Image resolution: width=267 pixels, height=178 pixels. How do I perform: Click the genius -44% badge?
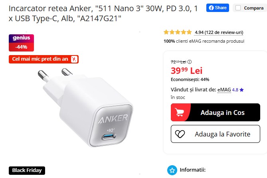pyautogui.click(x=21, y=43)
